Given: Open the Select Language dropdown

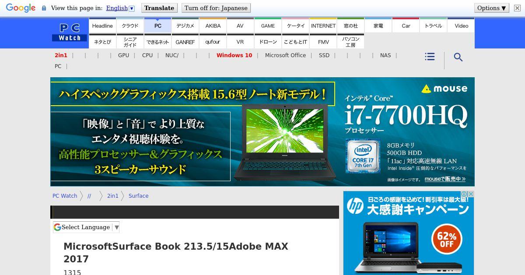Looking at the screenshot, I should (x=86, y=227).
